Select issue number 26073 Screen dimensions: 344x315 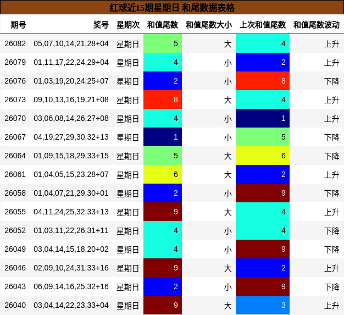[15, 100]
